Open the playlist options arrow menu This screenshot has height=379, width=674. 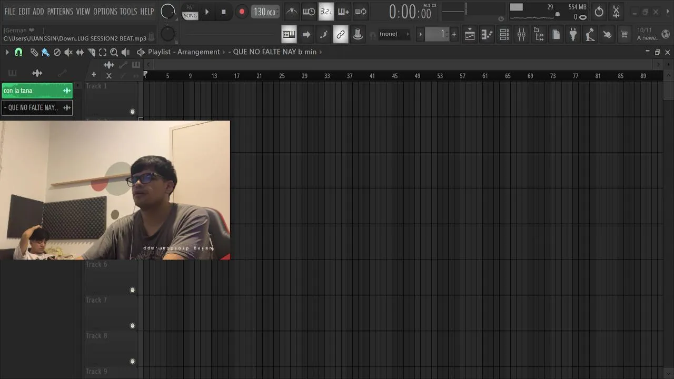coord(7,52)
